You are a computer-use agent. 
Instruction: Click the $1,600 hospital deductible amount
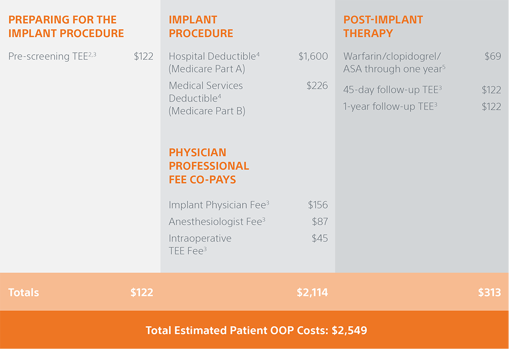pyautogui.click(x=313, y=56)
